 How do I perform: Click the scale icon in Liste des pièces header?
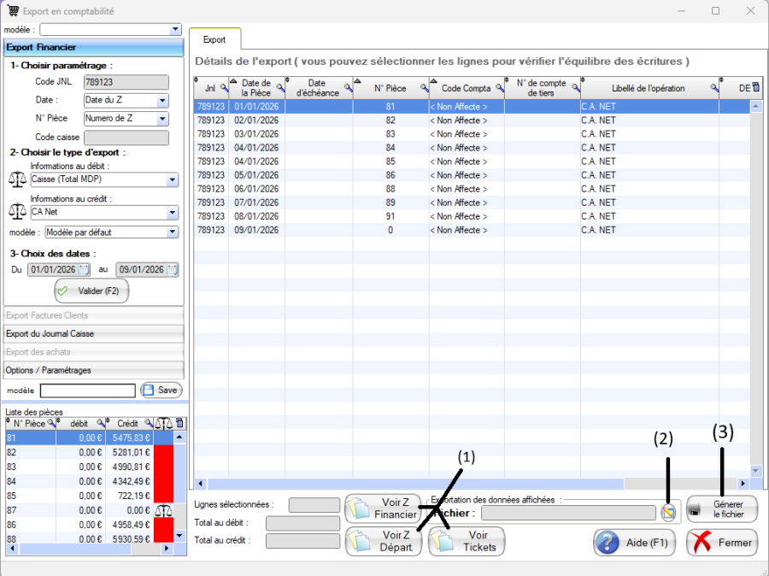click(x=163, y=424)
